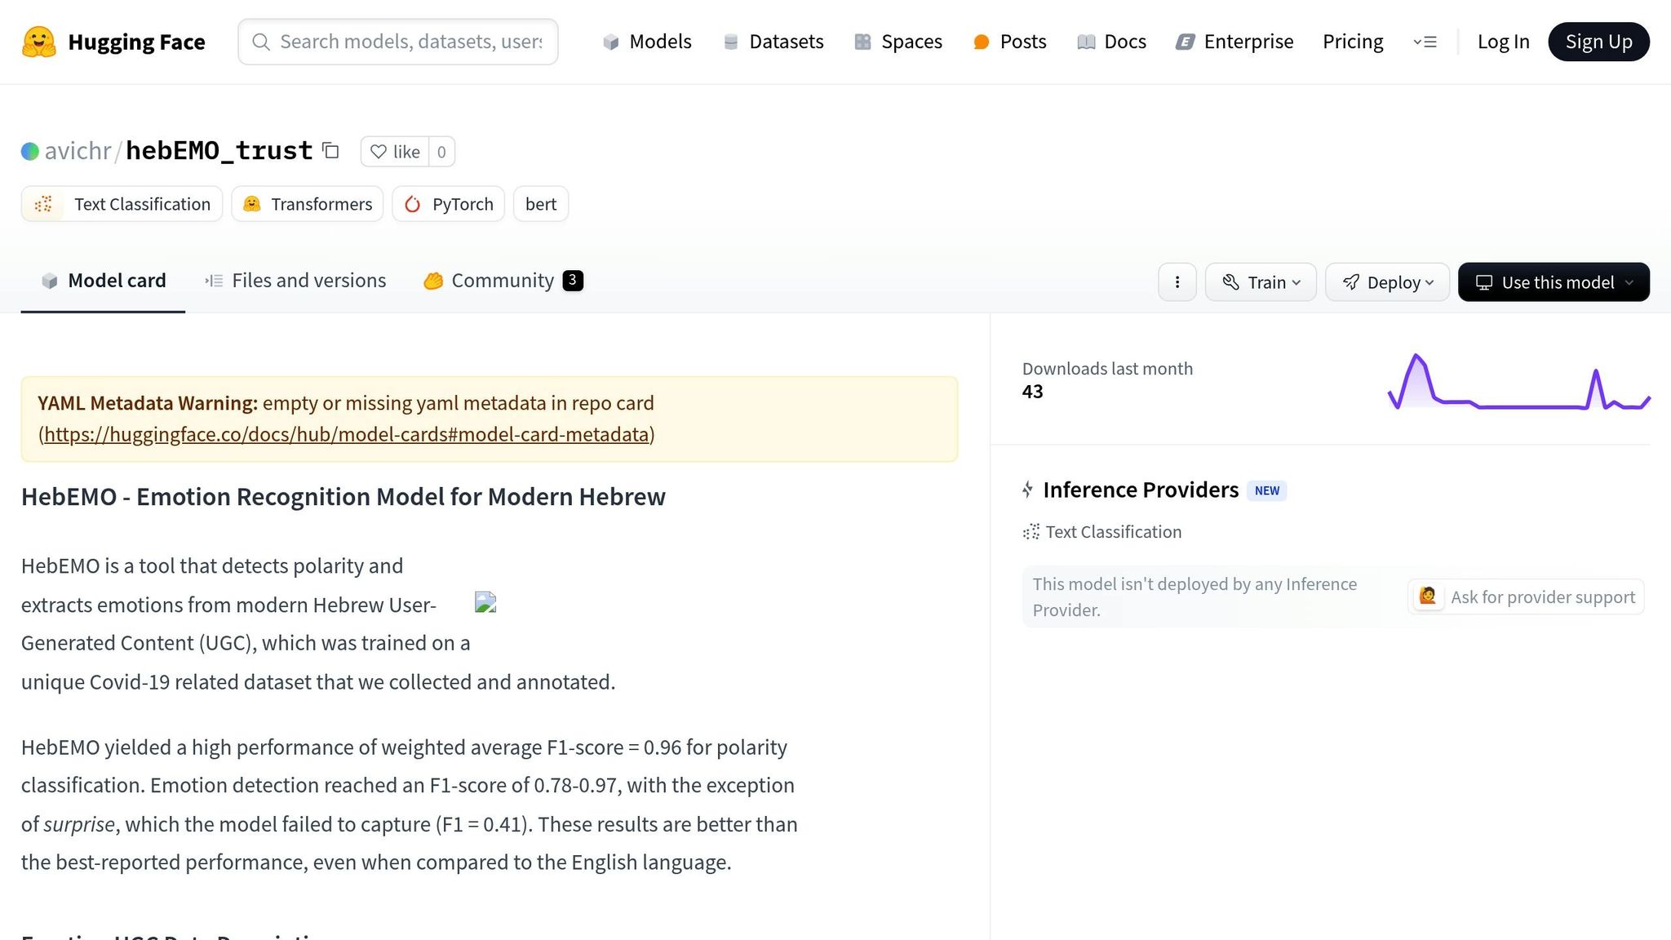
Task: Open the hebEMO_trust model name link
Action: [219, 151]
